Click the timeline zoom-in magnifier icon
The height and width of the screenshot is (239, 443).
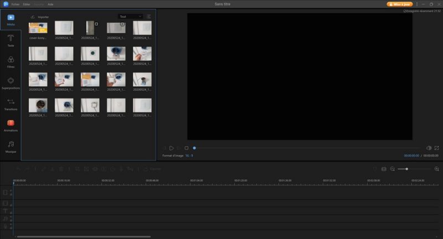[x=437, y=169]
